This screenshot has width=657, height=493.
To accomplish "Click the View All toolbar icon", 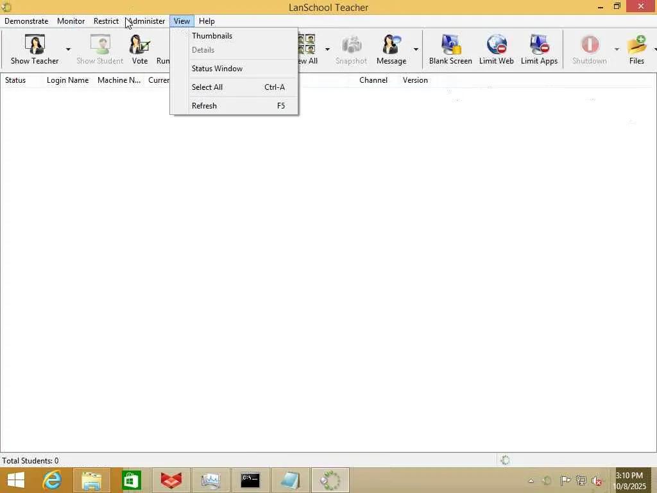I will pos(307,49).
